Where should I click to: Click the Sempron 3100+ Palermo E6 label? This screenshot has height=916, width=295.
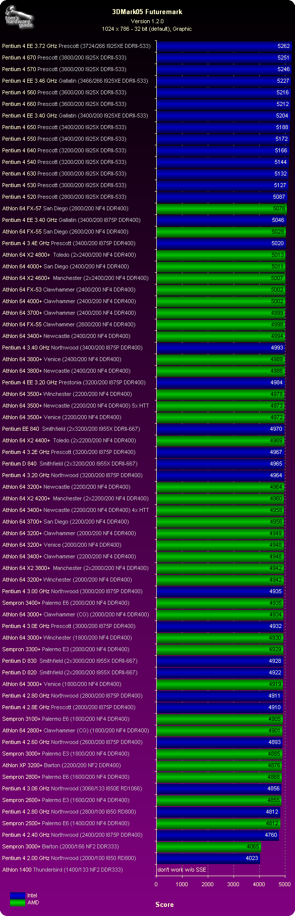pyautogui.click(x=66, y=719)
